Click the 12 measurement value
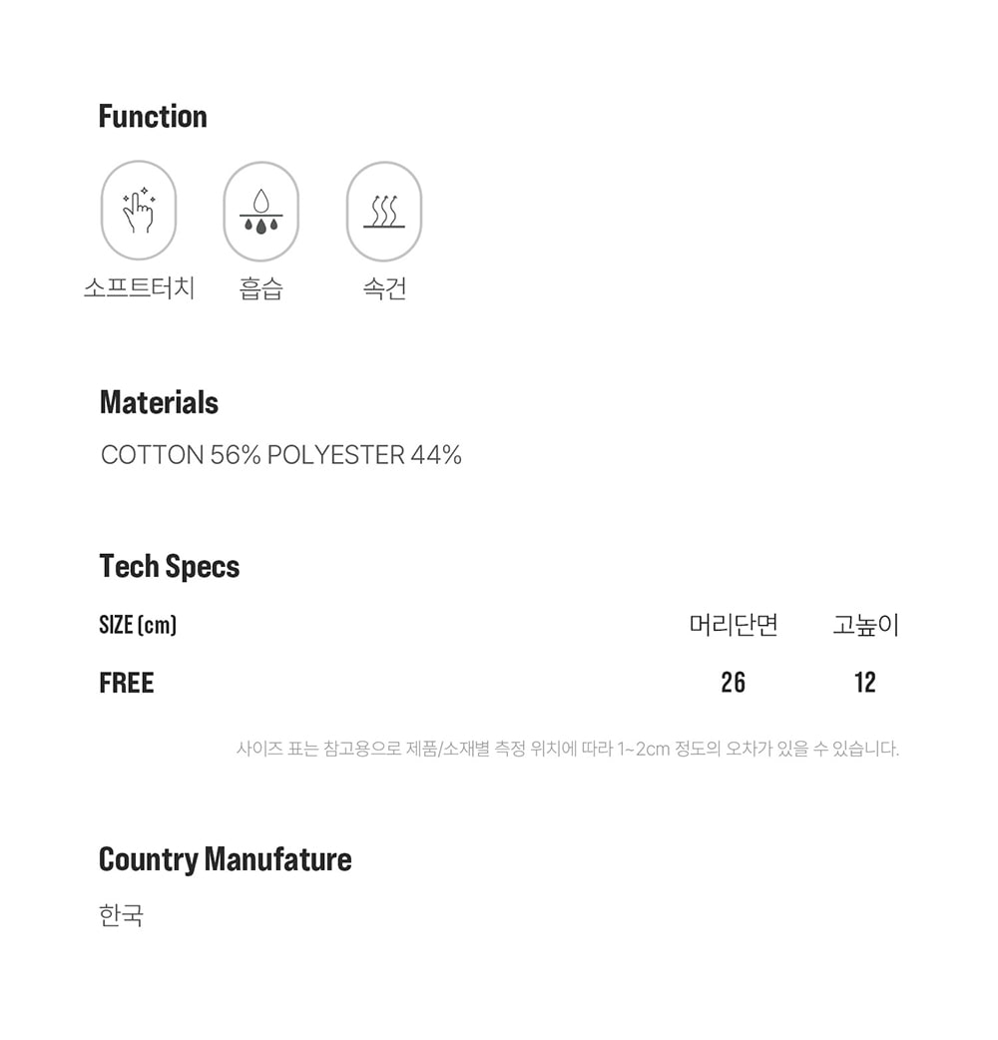This screenshot has width=998, height=1040. click(x=865, y=684)
